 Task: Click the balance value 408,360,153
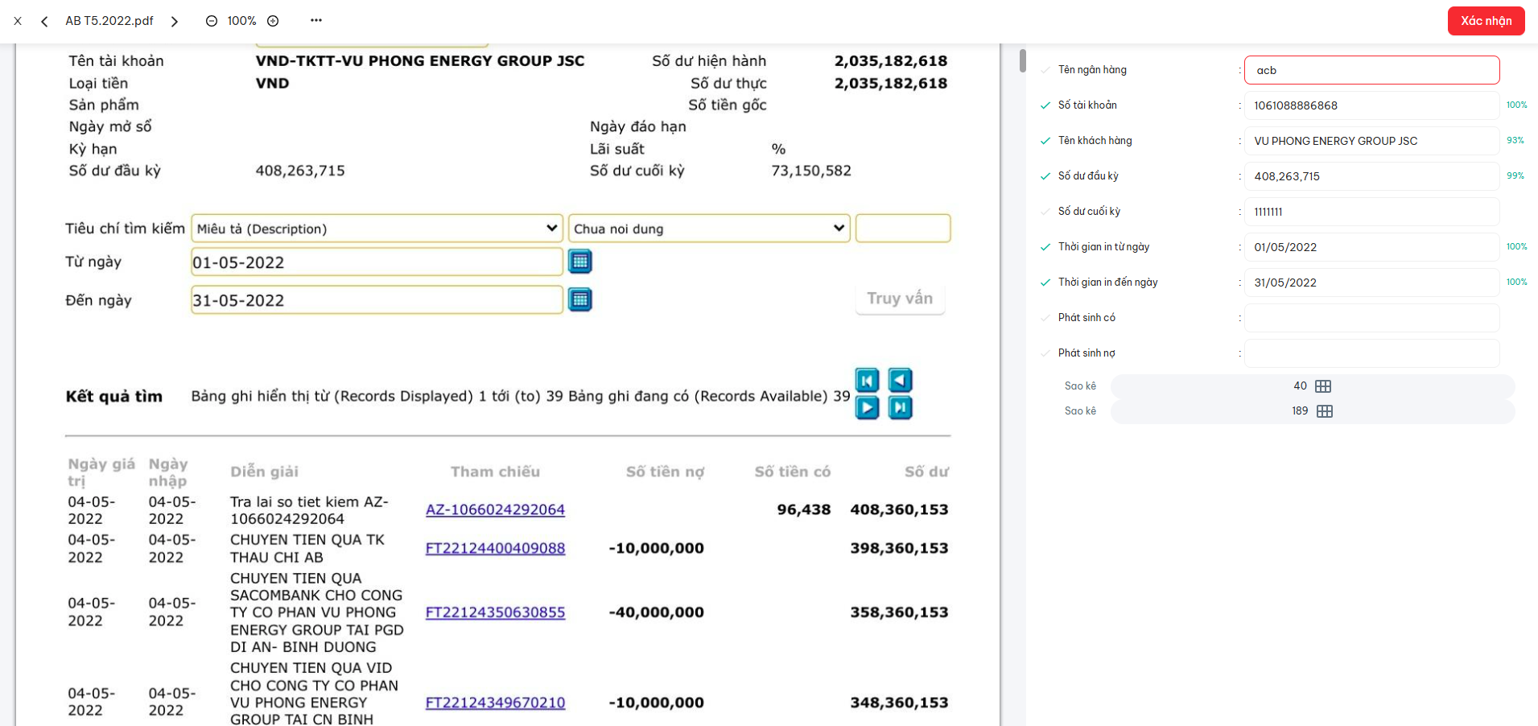(x=899, y=509)
